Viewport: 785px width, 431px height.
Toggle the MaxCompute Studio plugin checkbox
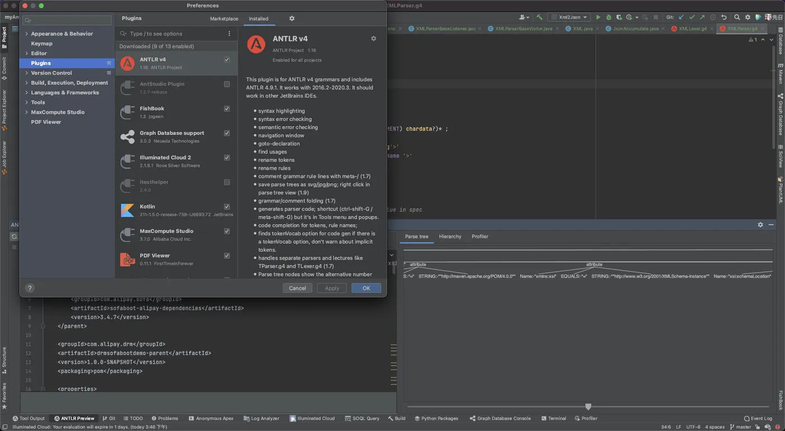pos(227,231)
